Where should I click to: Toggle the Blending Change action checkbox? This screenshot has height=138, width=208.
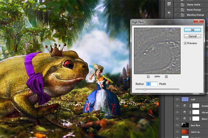click(x=176, y=15)
